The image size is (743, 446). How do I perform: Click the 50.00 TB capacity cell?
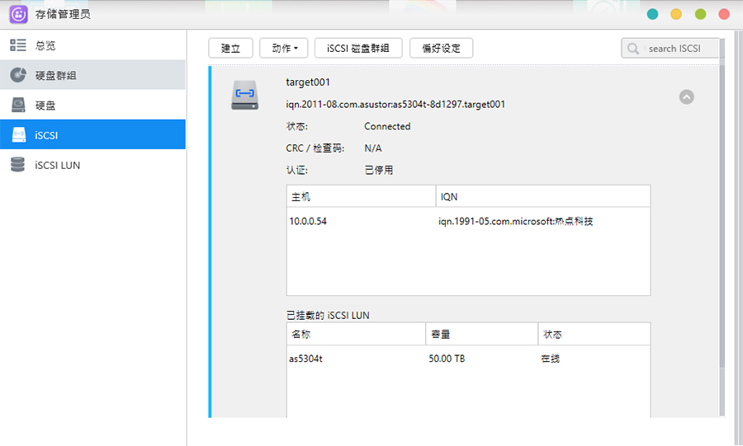pyautogui.click(x=447, y=359)
